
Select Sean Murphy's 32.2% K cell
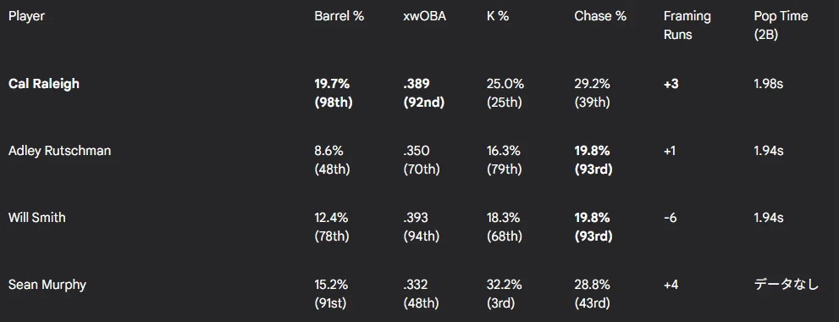click(505, 293)
